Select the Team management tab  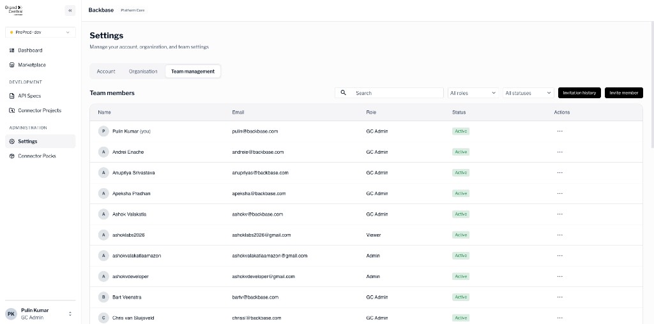193,71
